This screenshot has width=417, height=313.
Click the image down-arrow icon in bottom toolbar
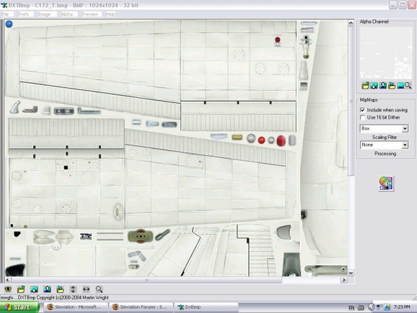coord(34,290)
